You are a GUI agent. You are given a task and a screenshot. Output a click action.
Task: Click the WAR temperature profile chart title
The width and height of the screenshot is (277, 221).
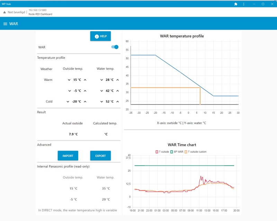(182, 36)
